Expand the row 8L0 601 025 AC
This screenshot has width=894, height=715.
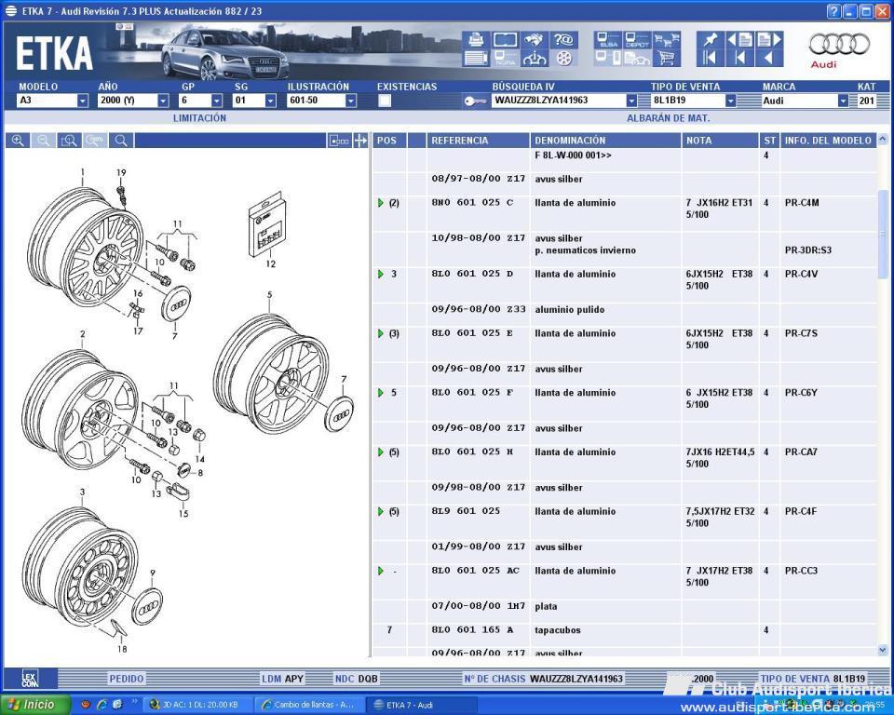click(381, 571)
